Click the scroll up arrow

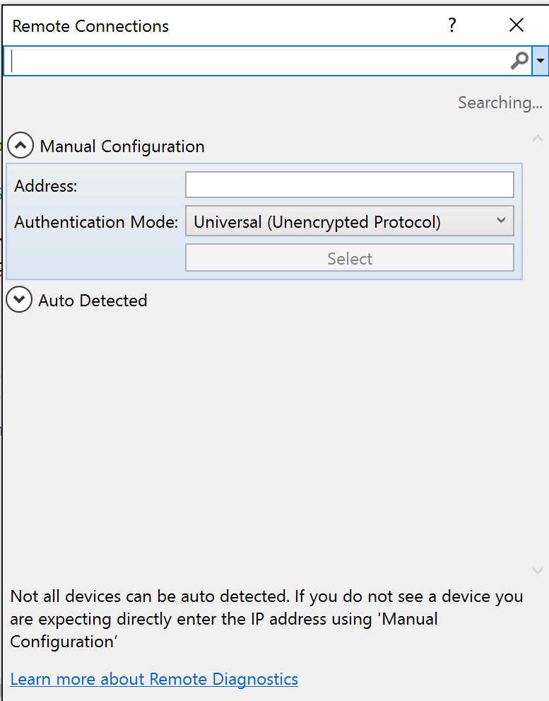538,139
